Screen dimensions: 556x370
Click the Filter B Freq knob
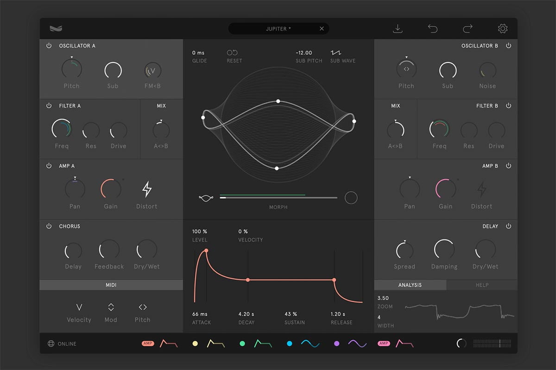pos(440,129)
